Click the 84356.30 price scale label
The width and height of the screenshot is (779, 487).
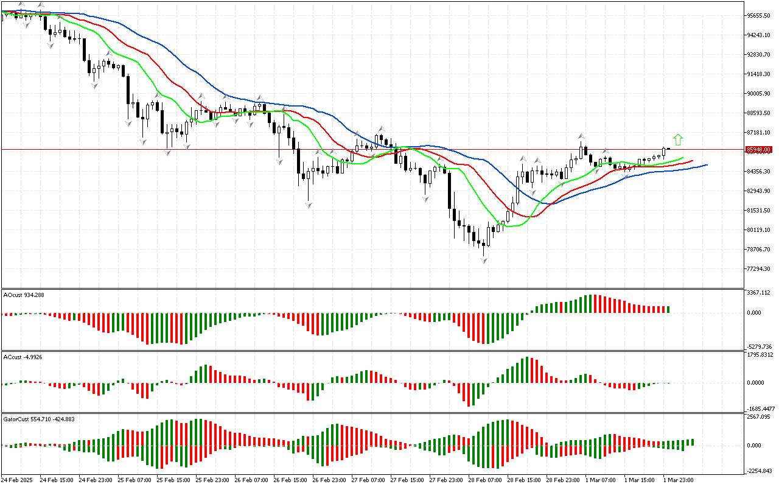pyautogui.click(x=758, y=172)
